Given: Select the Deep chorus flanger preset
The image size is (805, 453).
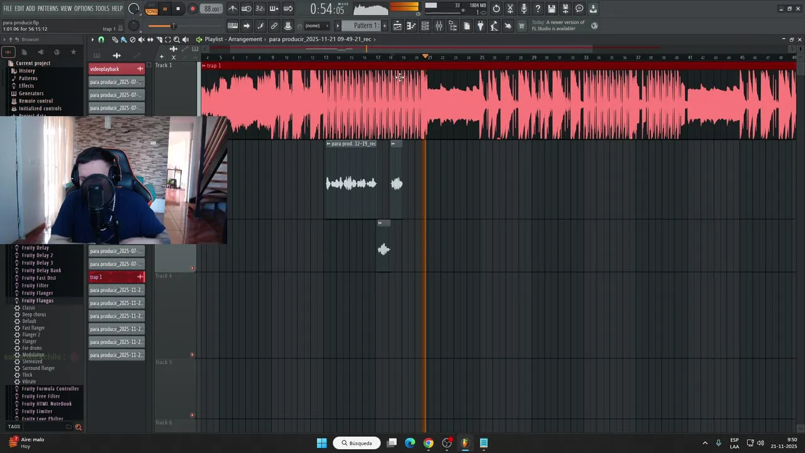Looking at the screenshot, I should pyautogui.click(x=34, y=315).
